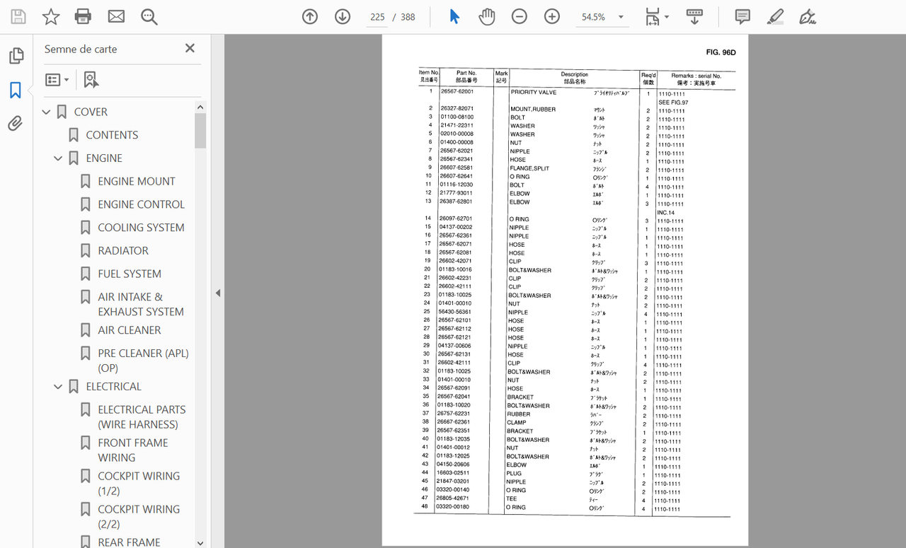
Task: Click part number 03320-00180
Action: [x=452, y=507]
